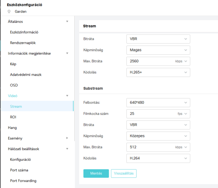
Task: Open Adatvédelmi maszk settings
Action: click(x=26, y=75)
